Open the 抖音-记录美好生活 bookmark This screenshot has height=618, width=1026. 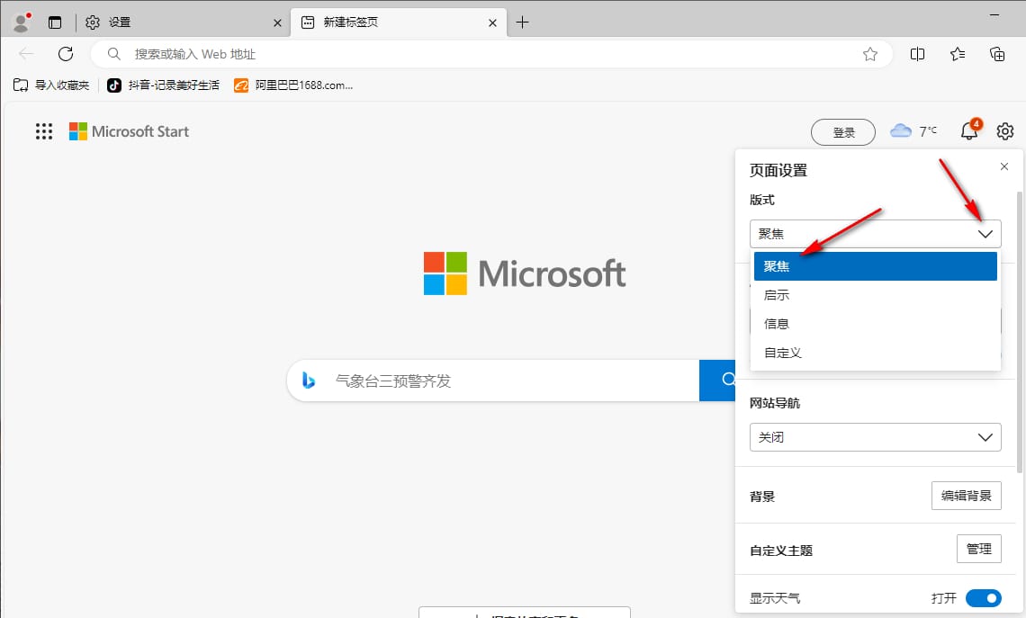pos(164,85)
